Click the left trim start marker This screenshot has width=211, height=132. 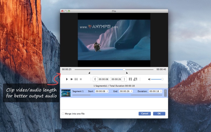click(x=89, y=73)
